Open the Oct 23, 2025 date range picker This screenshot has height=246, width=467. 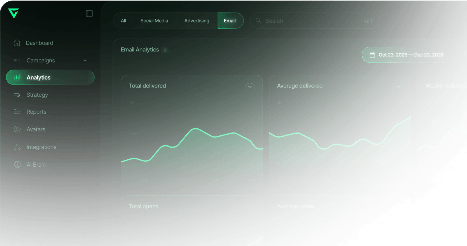point(406,55)
